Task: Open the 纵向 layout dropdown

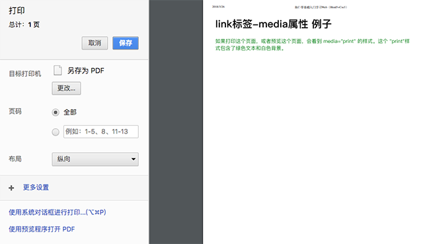Action: 95,159
